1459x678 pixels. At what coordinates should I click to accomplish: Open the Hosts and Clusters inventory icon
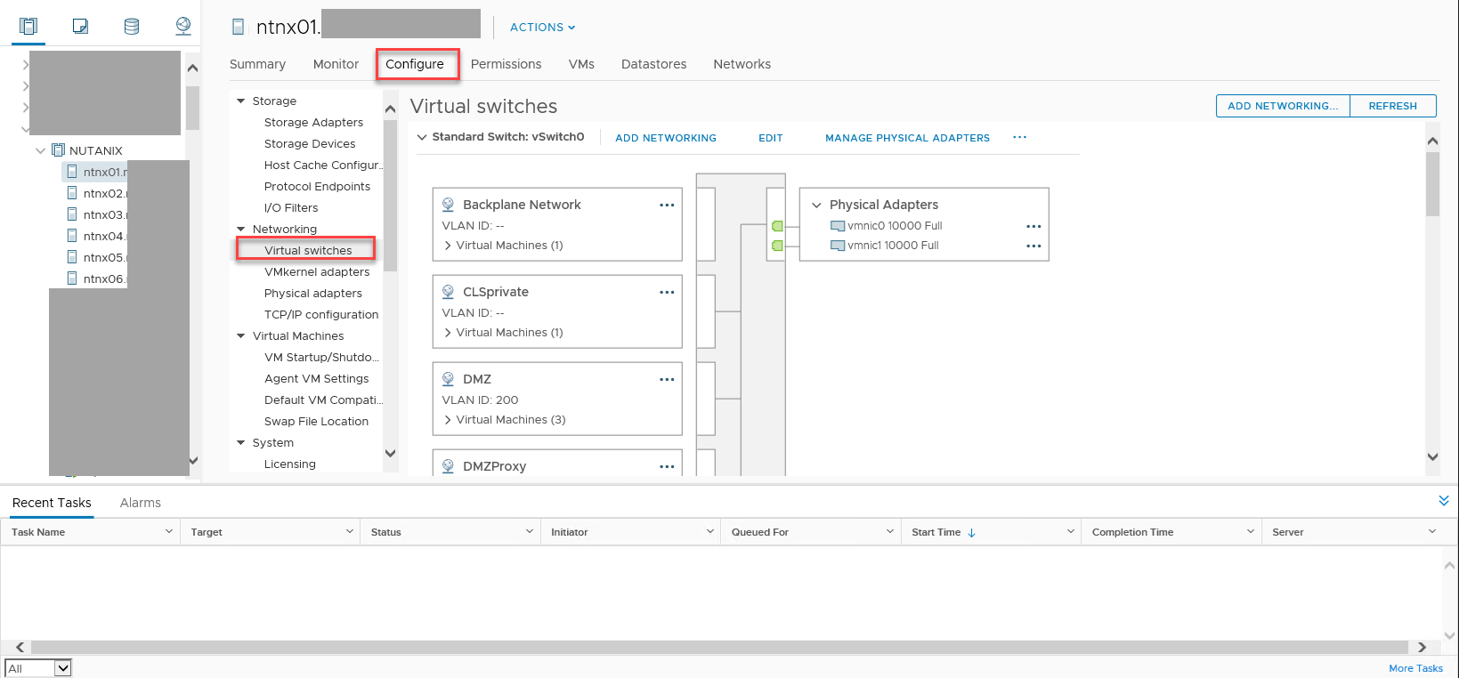[28, 26]
